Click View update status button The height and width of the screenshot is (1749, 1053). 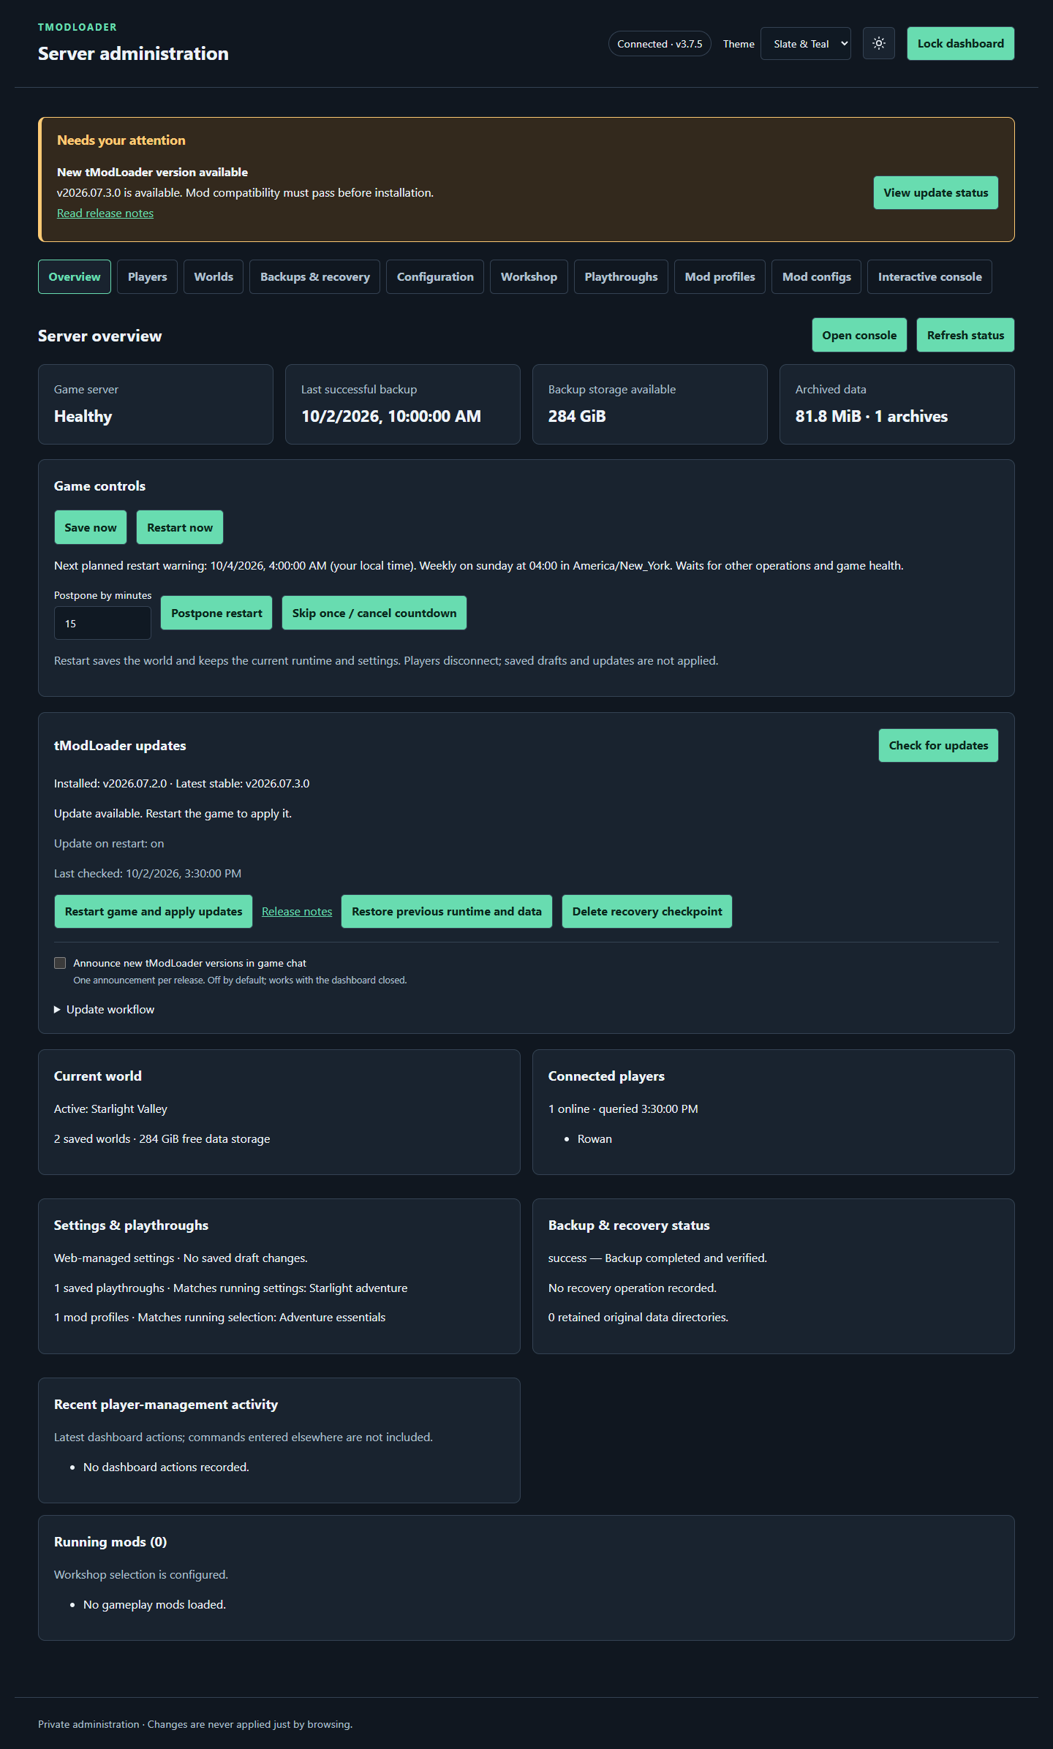point(935,192)
